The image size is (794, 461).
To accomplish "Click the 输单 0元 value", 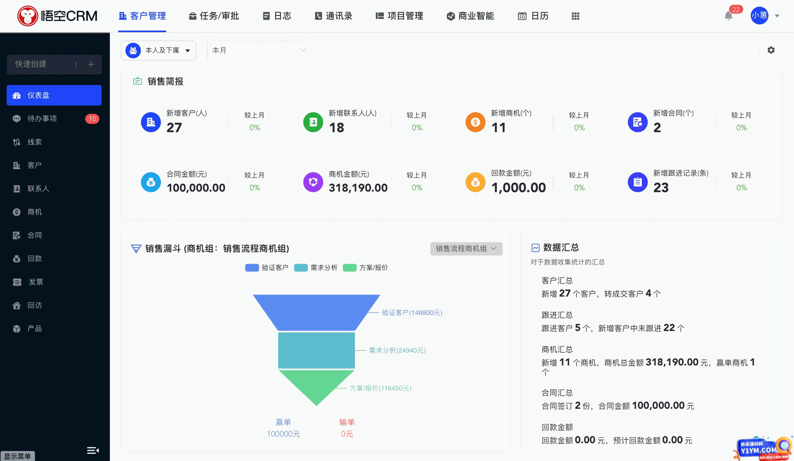I will click(x=346, y=434).
